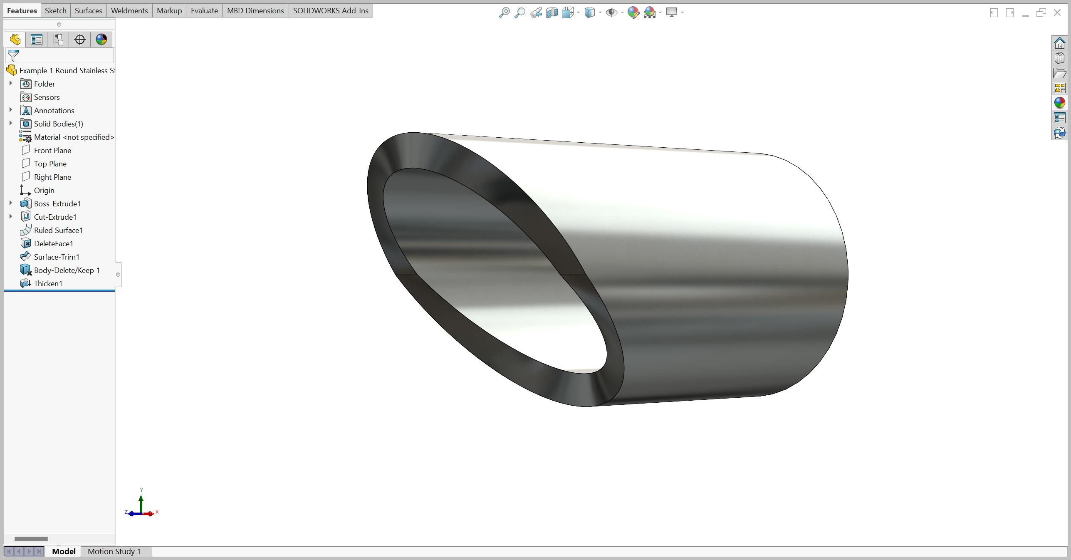This screenshot has height=560, width=1071.
Task: Switch to the Surfaces ribbon tab
Action: 88,10
